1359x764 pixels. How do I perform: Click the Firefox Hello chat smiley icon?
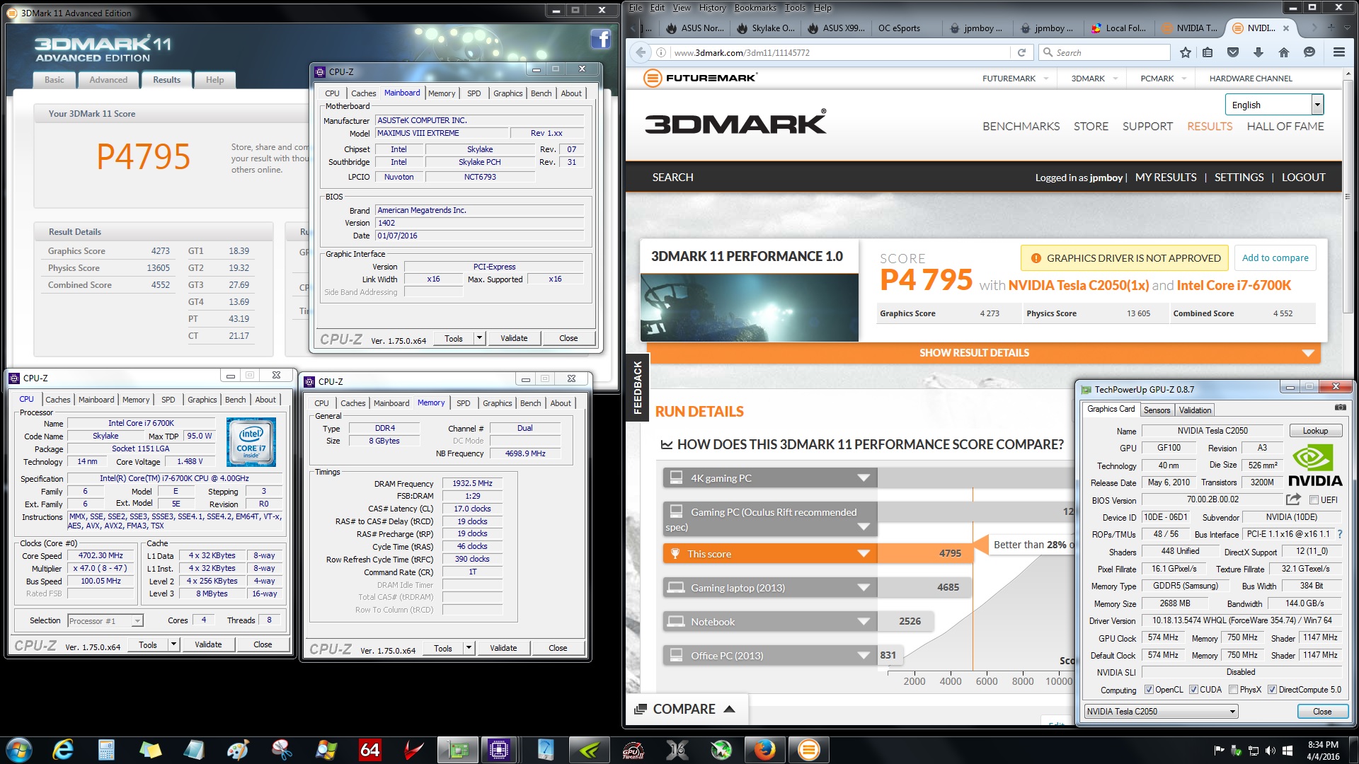[x=1309, y=52]
